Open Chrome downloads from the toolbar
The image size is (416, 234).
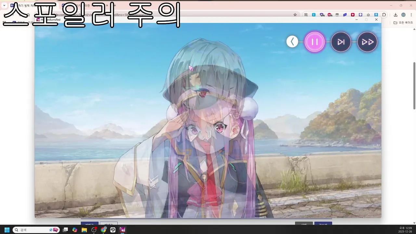pyautogui.click(x=396, y=15)
